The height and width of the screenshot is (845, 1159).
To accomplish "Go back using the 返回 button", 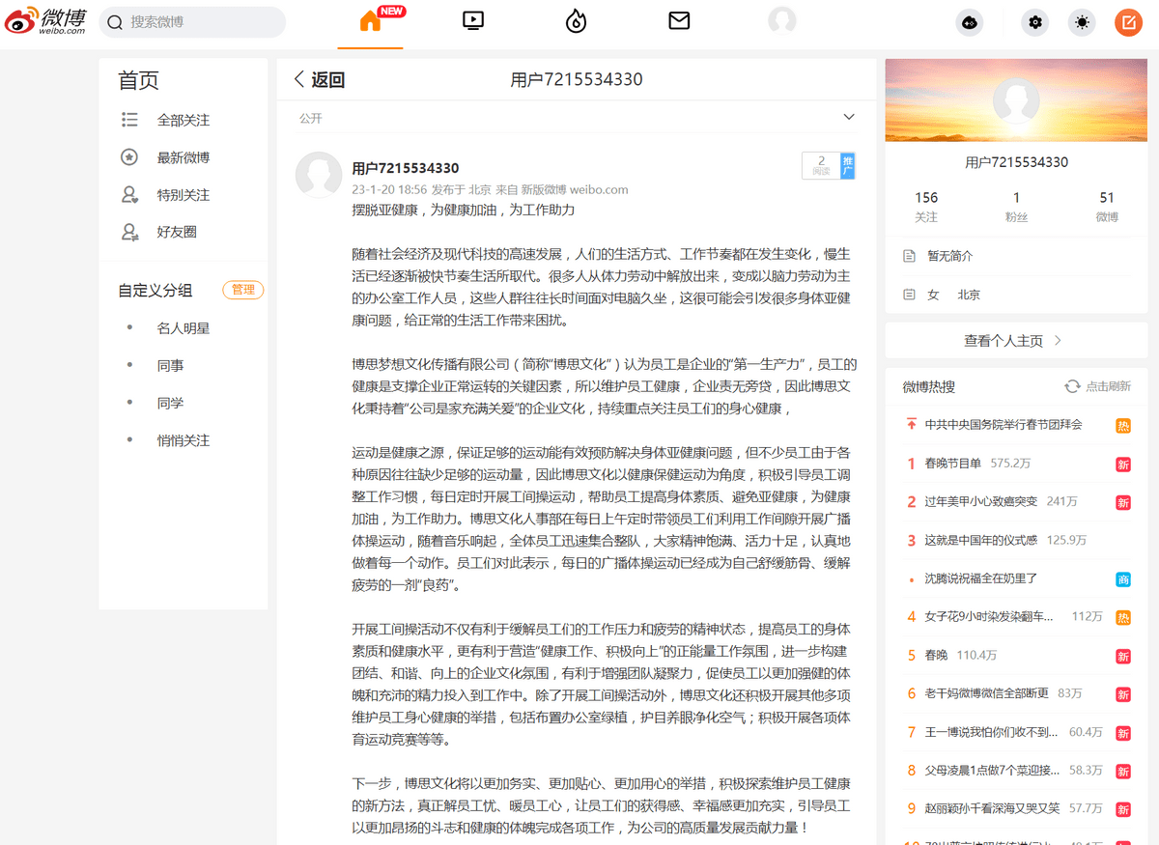I will point(320,80).
